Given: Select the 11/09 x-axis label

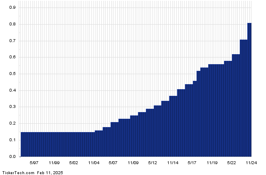Looking at the screenshot, I should 133,162.
